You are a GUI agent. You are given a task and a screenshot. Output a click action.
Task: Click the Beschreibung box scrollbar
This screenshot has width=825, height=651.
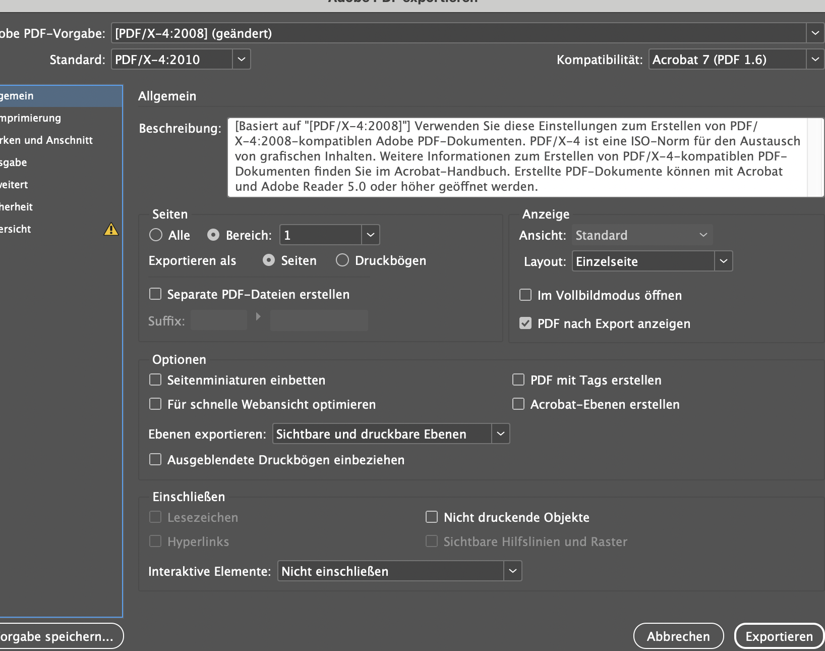[x=815, y=157]
